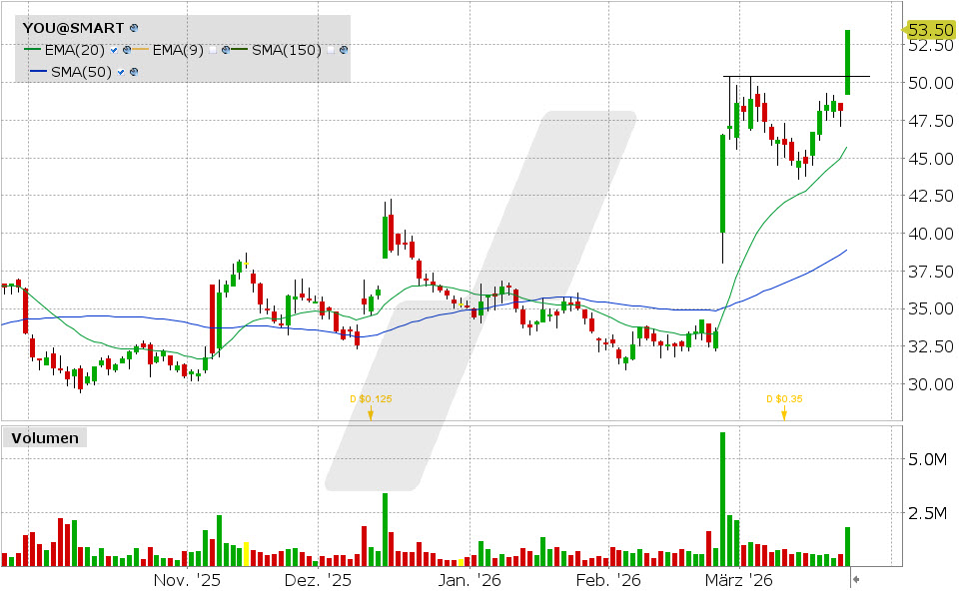
Task: Open the EMA(20) settings gear icon
Action: (128, 50)
